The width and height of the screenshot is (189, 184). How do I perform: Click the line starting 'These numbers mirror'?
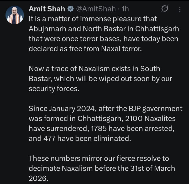pos(99,159)
